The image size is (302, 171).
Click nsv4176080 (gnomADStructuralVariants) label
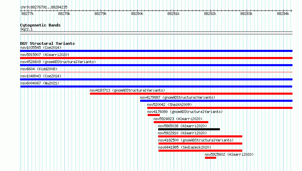tap(185, 112)
